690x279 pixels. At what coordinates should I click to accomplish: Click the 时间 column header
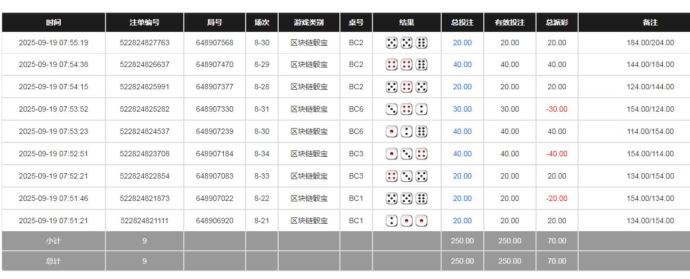[x=53, y=22]
